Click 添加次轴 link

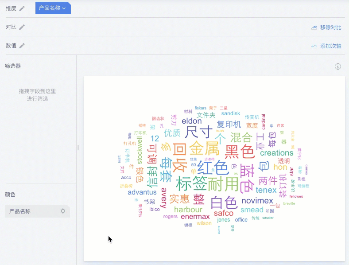pos(330,46)
